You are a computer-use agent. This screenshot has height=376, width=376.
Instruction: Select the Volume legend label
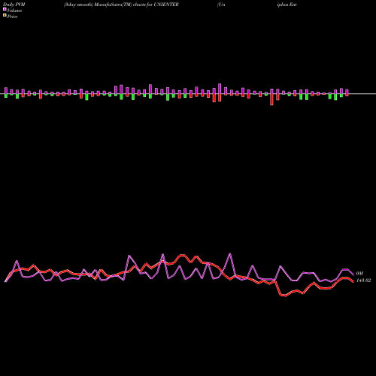[14, 11]
